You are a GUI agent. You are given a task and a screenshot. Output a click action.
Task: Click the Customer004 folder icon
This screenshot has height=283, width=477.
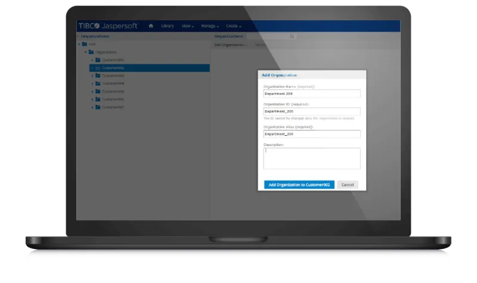point(98,83)
